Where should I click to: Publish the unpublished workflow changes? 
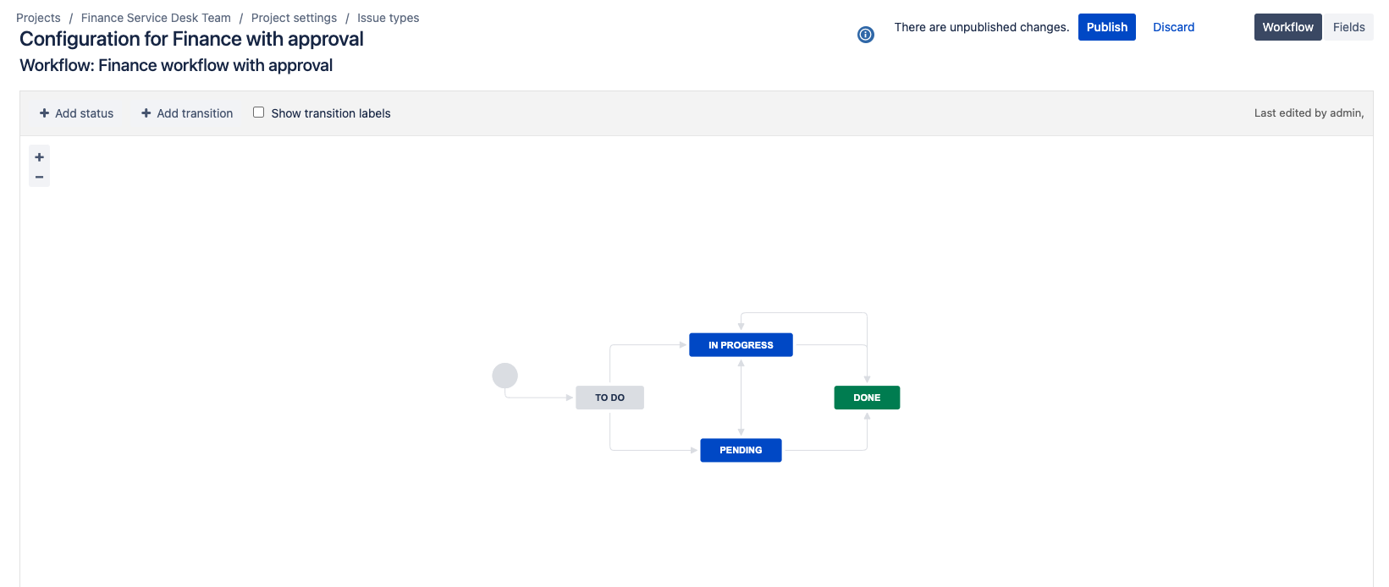(1107, 27)
